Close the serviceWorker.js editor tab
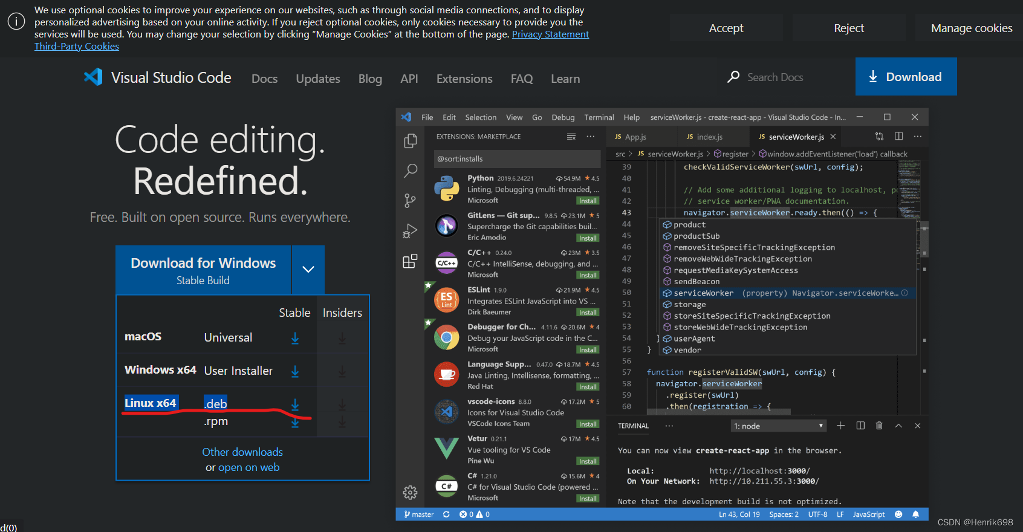The width and height of the screenshot is (1023, 532). tap(833, 137)
